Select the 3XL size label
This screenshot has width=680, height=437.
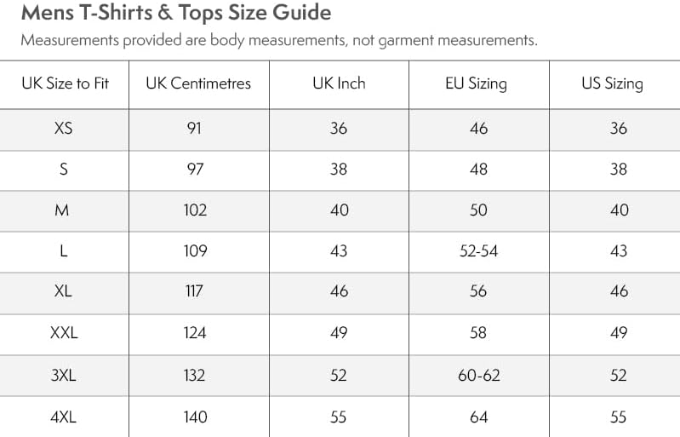63,375
